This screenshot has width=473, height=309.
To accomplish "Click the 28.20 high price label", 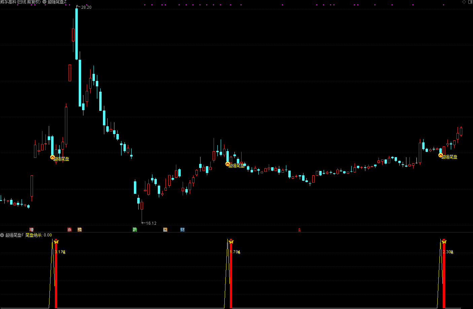I will coord(86,7).
